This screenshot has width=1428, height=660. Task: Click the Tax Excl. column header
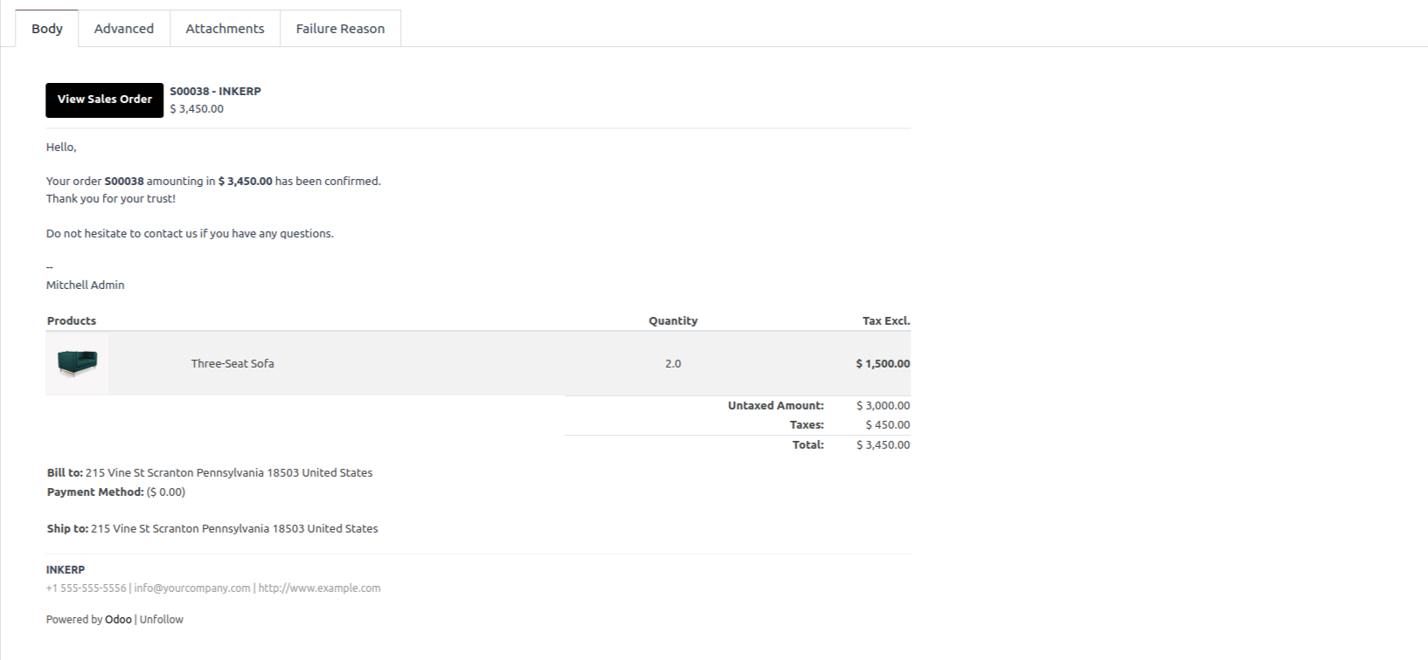point(886,321)
